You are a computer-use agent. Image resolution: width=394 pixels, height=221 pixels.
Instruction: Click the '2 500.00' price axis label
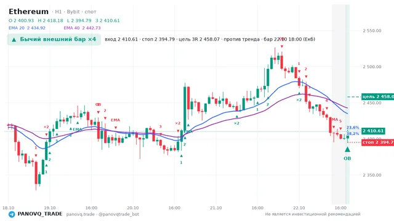372,67
